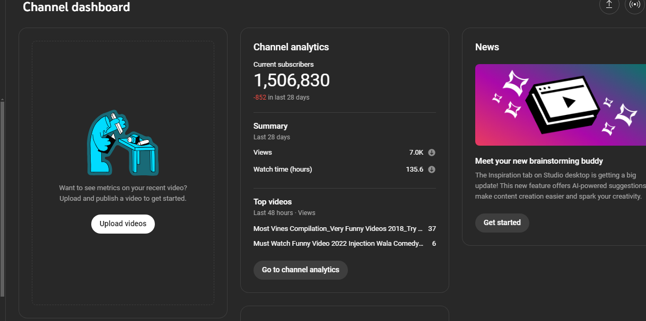Click the Go live broadcast icon
The image size is (646, 321).
coord(634,5)
